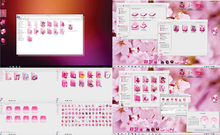
Task: Open the Music library in the libraries window
Action: (x=202, y=28)
